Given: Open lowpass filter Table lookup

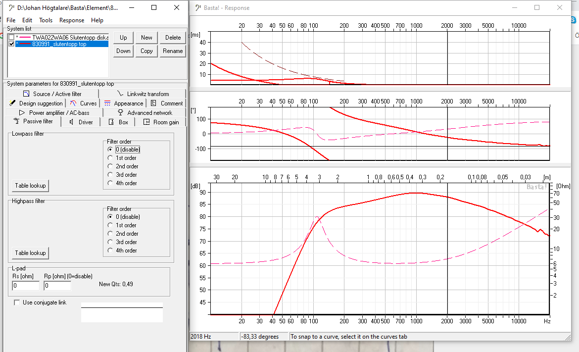Looking at the screenshot, I should tap(30, 186).
